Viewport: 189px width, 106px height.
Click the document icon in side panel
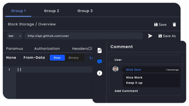coord(100,50)
